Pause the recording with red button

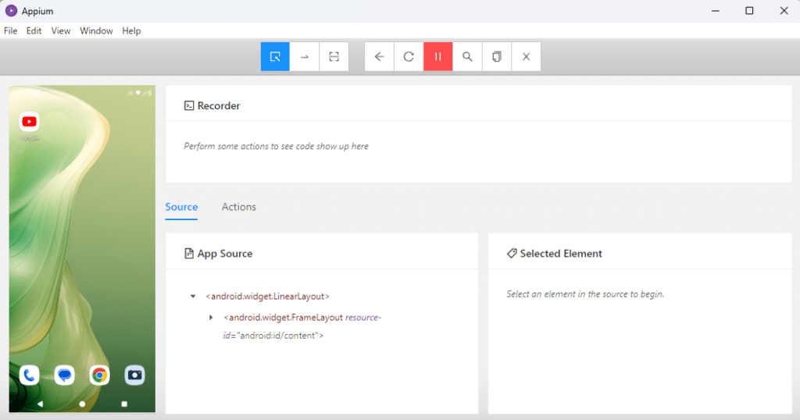pyautogui.click(x=438, y=57)
